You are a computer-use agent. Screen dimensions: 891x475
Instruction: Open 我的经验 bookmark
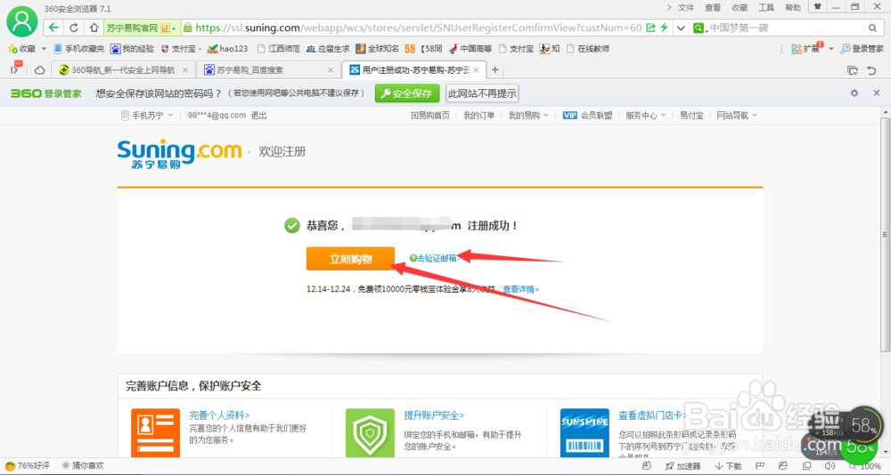pyautogui.click(x=133, y=49)
